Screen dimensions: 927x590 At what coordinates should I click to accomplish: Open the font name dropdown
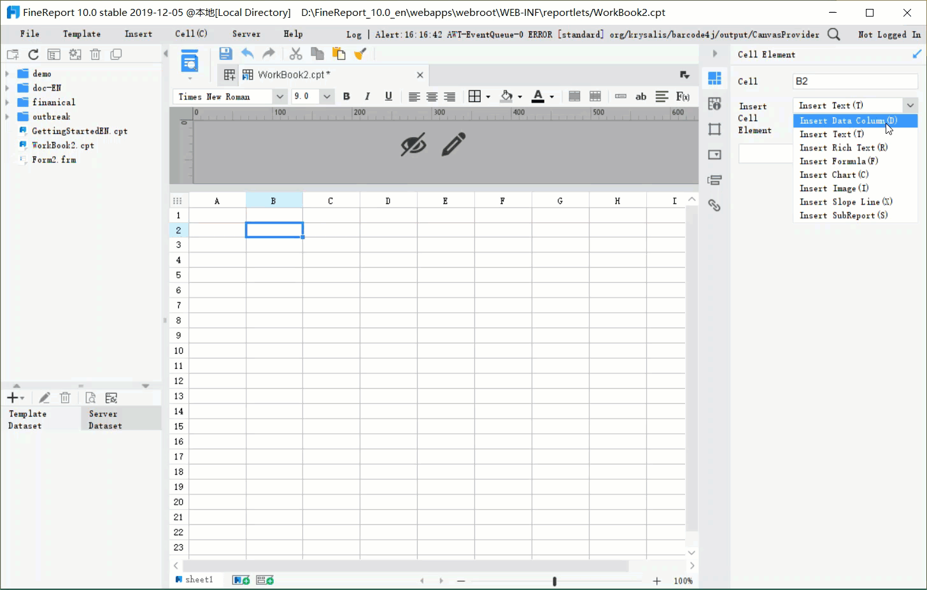[280, 96]
